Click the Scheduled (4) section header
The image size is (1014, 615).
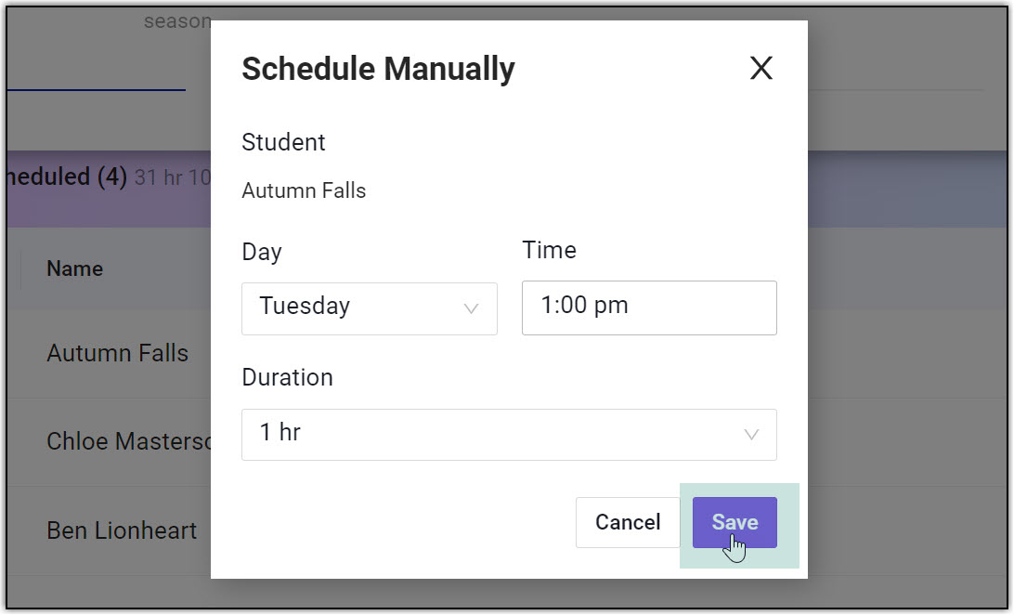(65, 177)
